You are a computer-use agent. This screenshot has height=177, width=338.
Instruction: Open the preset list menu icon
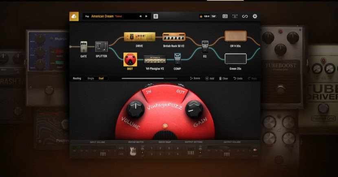[x=156, y=16]
